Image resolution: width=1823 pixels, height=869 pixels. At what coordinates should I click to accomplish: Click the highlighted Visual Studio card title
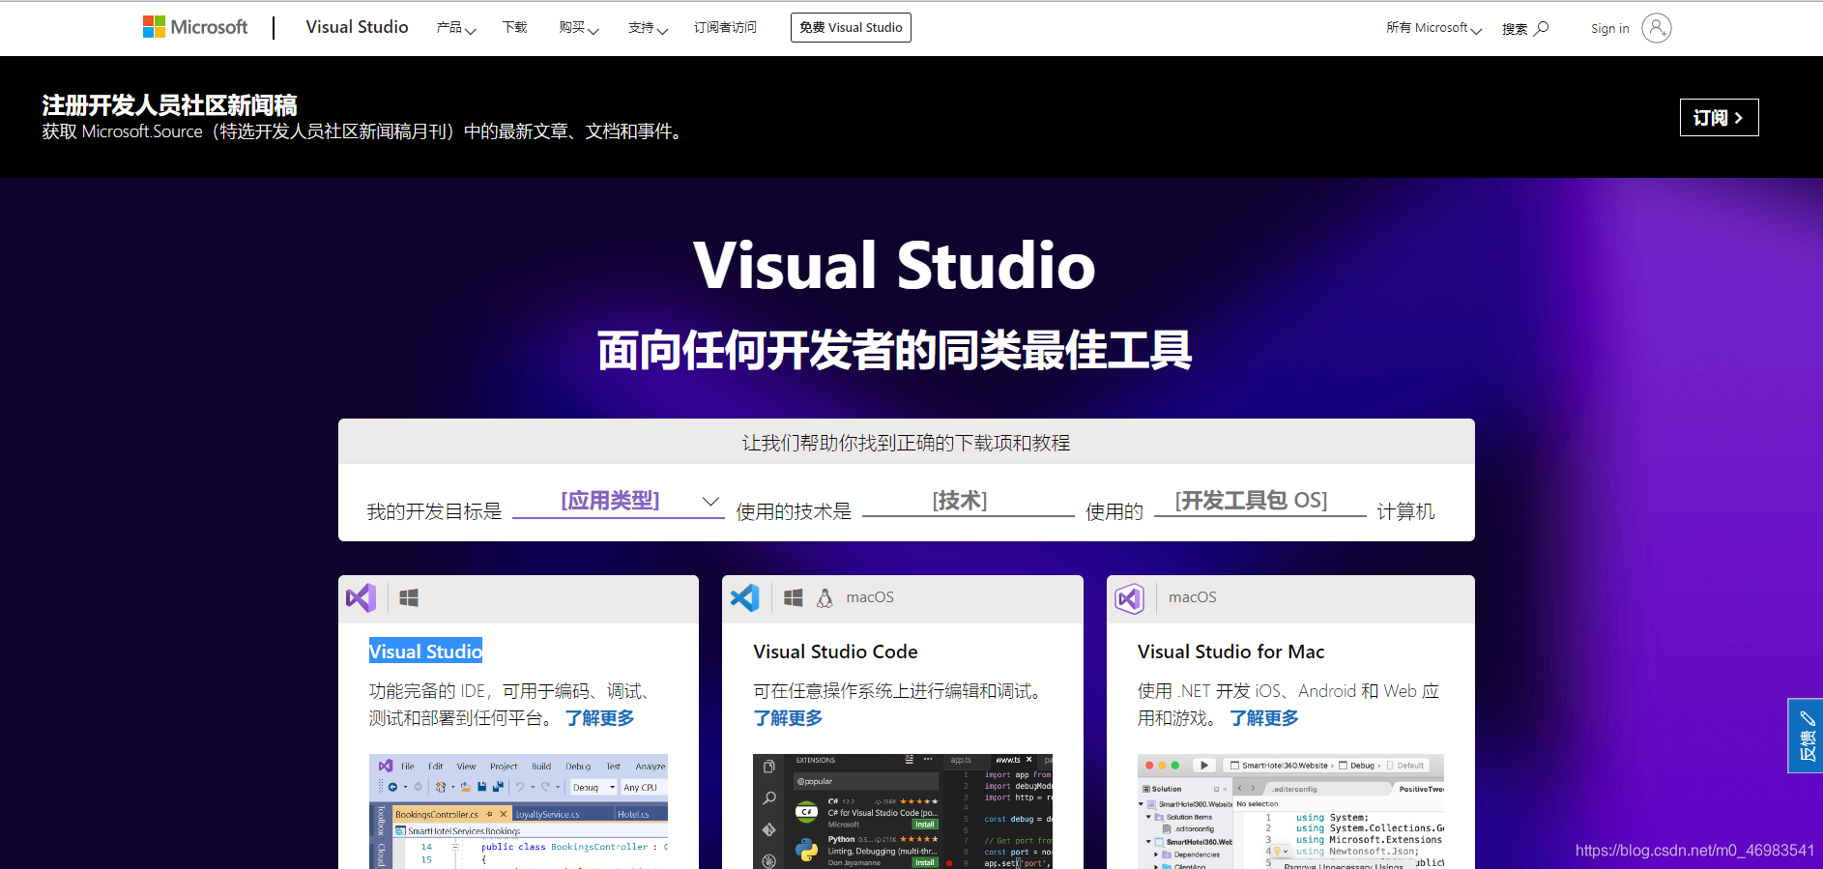(x=425, y=652)
